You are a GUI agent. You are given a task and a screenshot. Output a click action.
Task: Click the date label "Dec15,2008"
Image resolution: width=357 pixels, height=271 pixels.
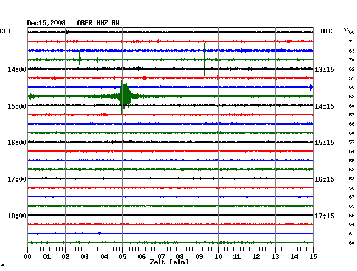47,23
